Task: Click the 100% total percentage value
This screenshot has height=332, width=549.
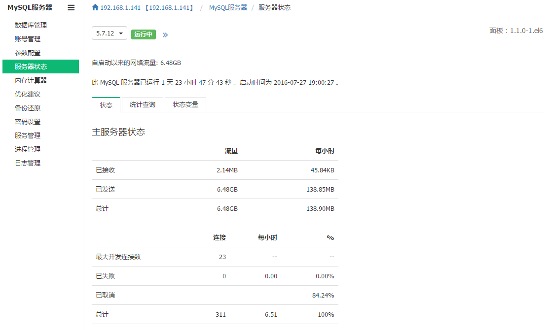Action: pos(326,315)
